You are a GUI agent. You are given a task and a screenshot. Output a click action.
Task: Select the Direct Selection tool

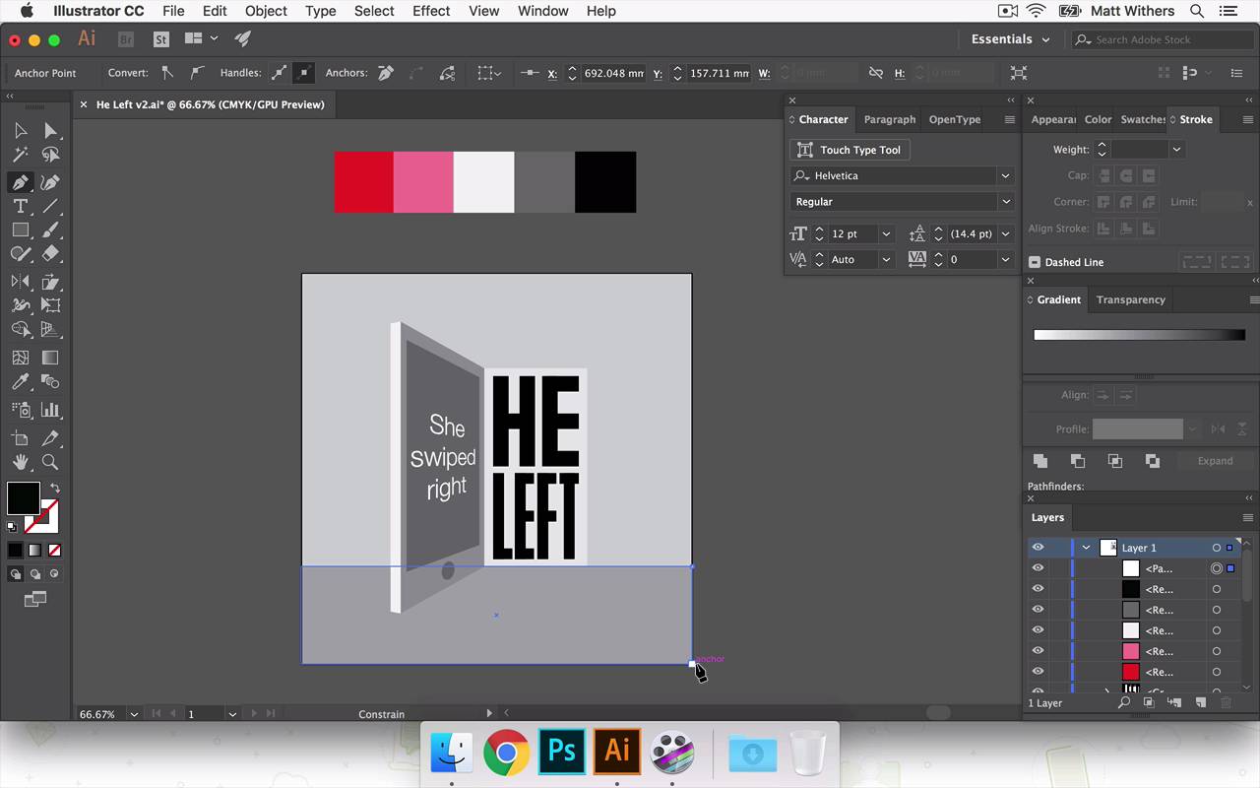pos(50,130)
